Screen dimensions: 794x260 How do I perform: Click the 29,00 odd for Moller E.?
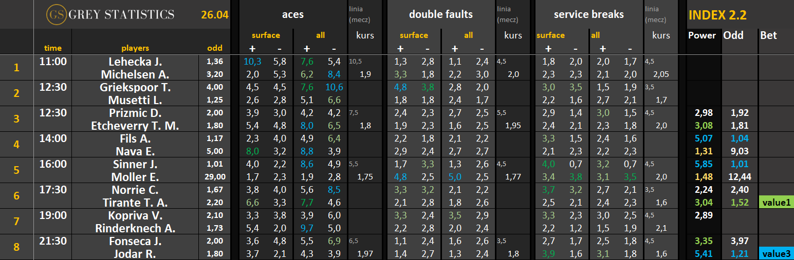coord(215,177)
